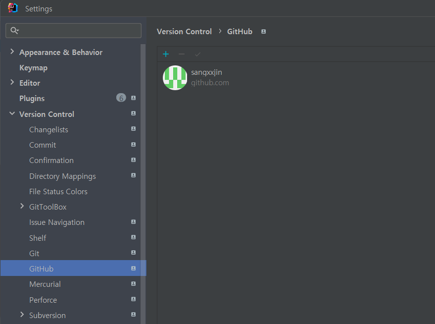Screen dimensions: 435x324
Task: Collapse the Version Control section
Action: tap(12, 113)
